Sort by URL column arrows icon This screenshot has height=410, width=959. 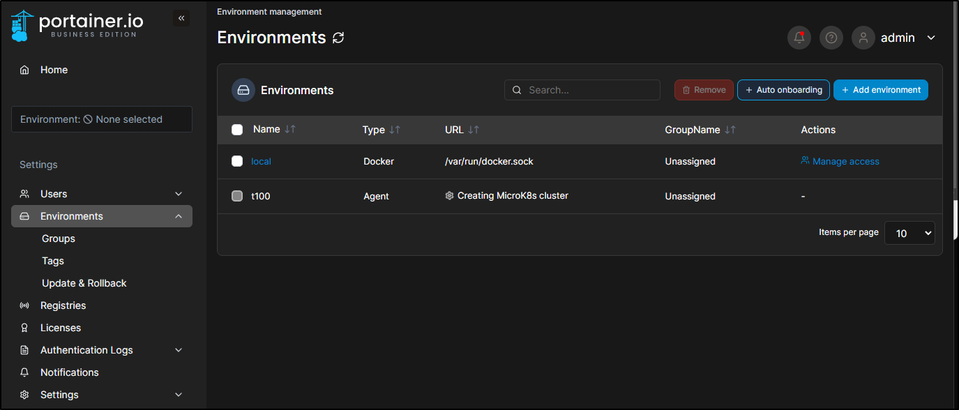[474, 130]
